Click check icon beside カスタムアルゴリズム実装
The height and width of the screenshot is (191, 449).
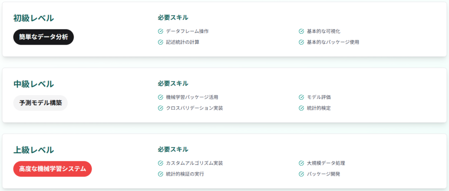(160, 163)
